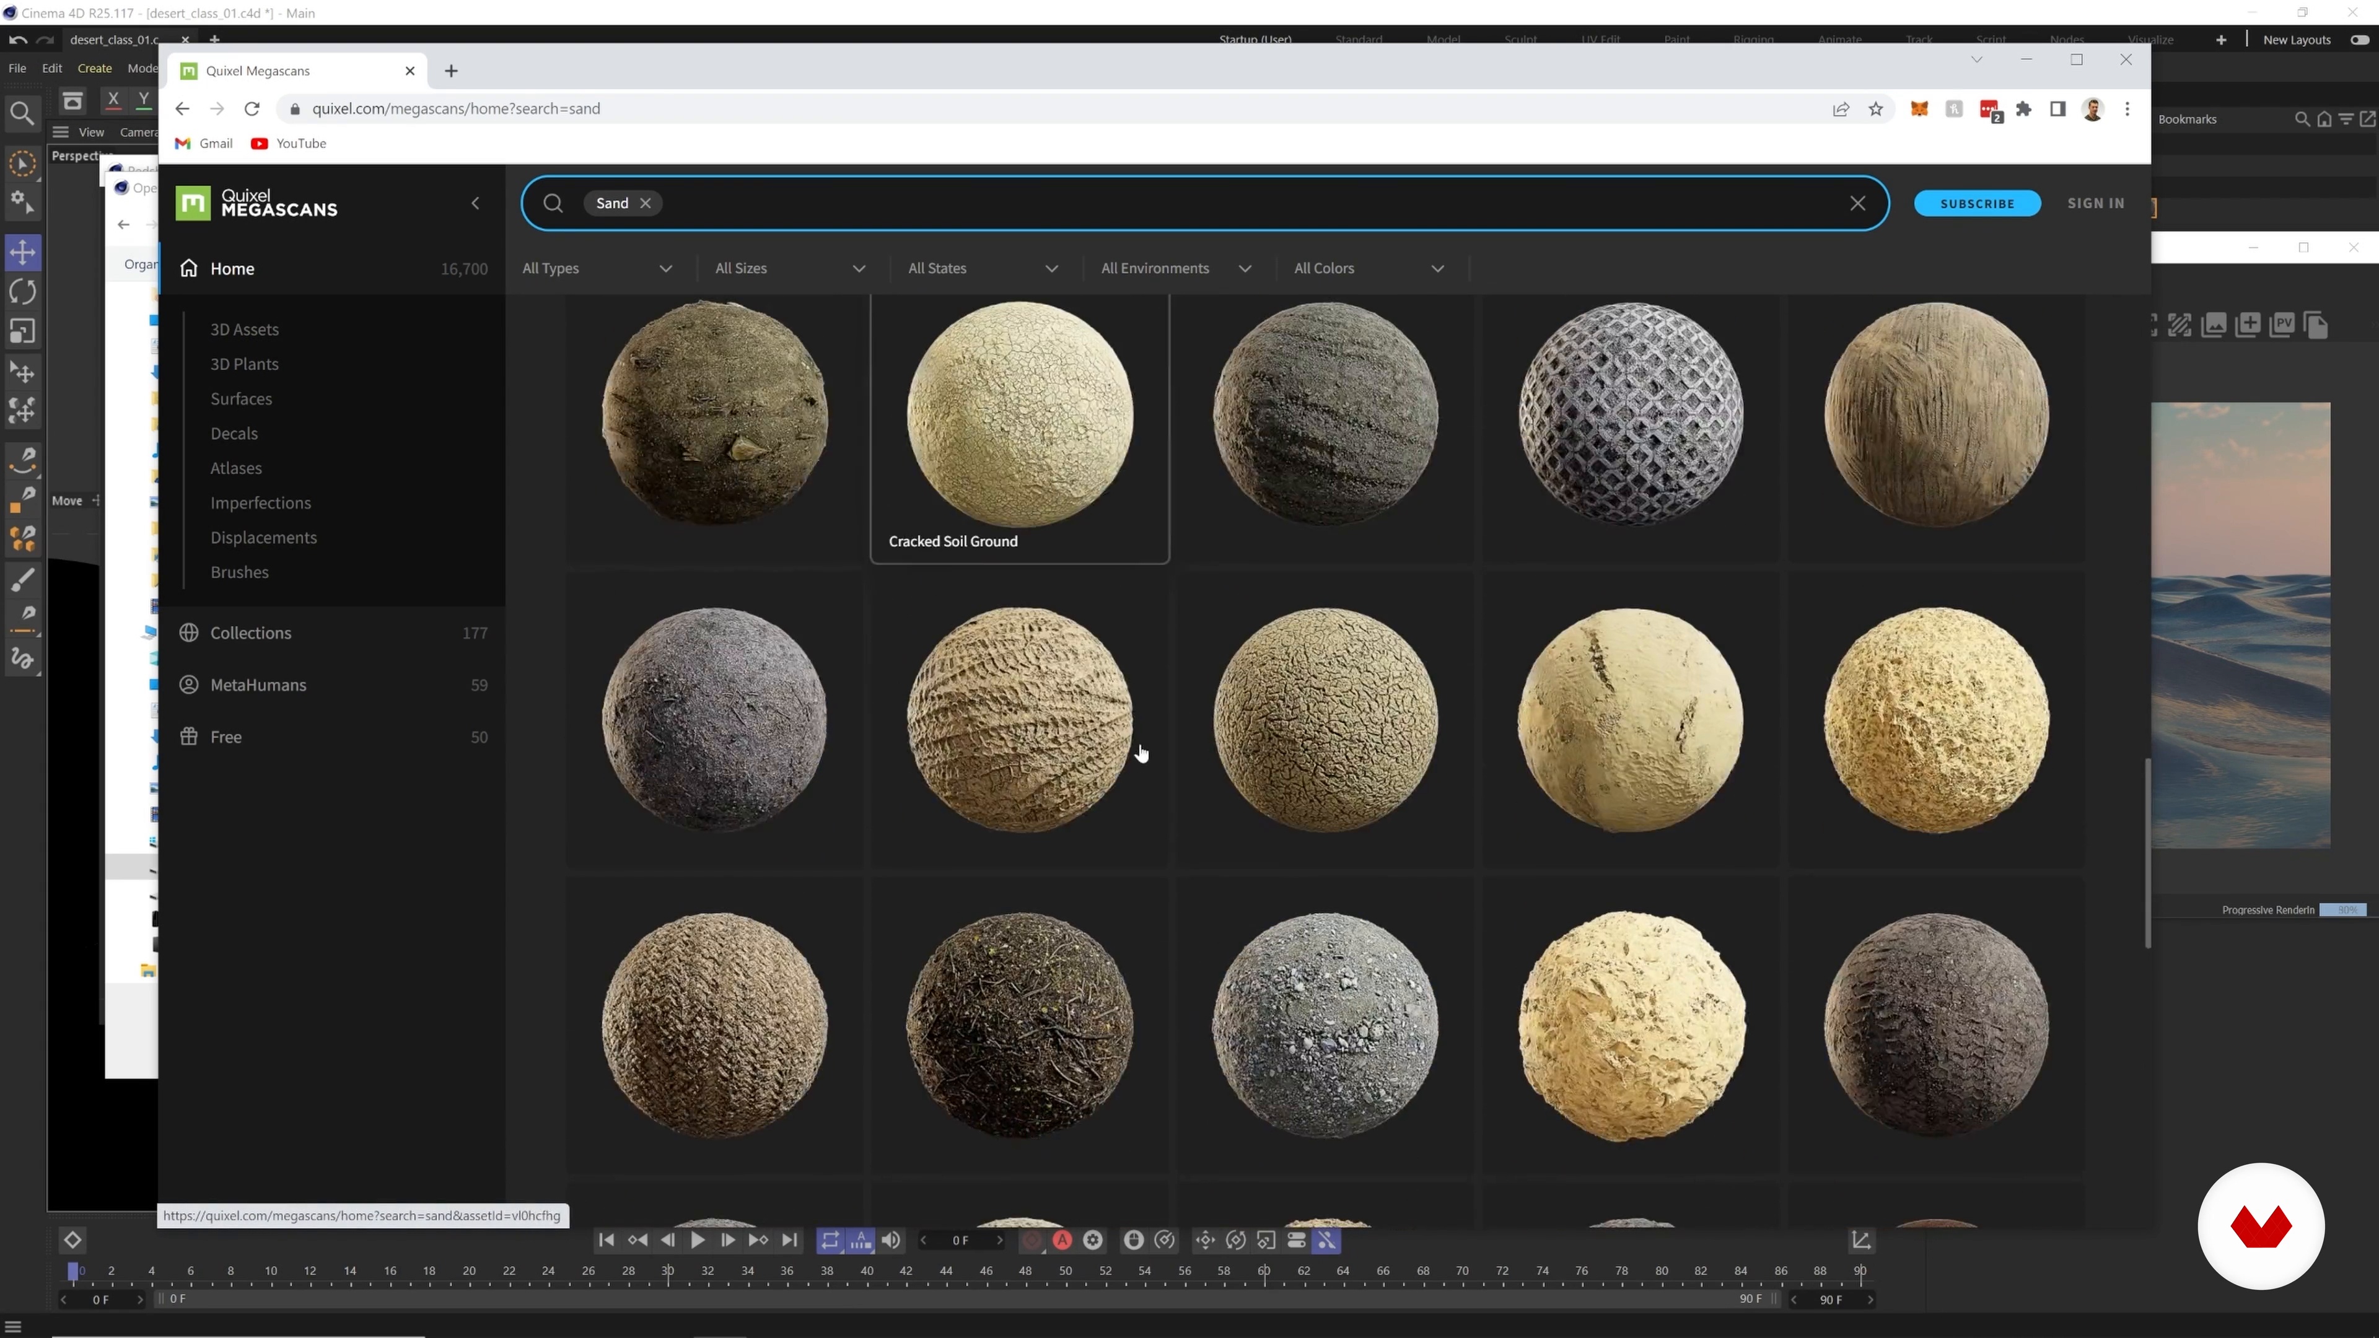The width and height of the screenshot is (2379, 1338).
Task: Open the 3D Assets category
Action: click(245, 330)
